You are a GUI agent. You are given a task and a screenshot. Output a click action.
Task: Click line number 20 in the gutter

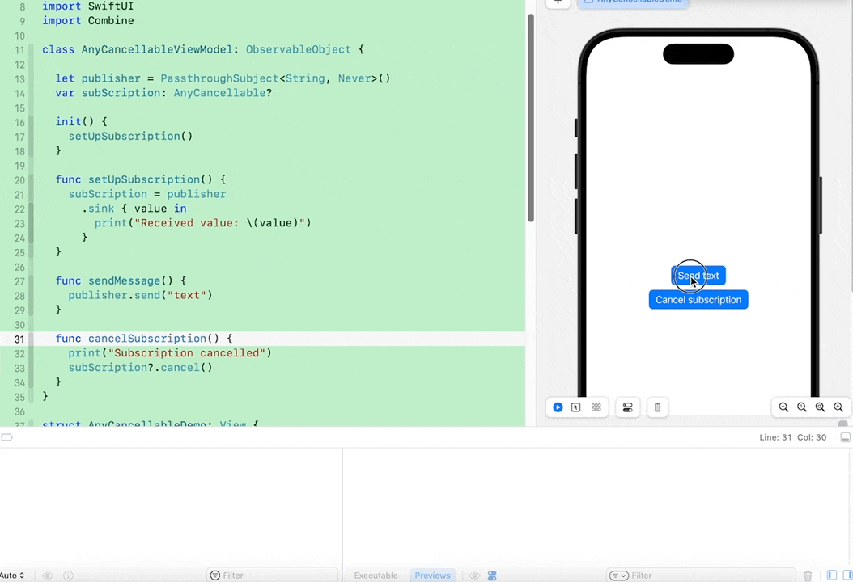click(19, 180)
